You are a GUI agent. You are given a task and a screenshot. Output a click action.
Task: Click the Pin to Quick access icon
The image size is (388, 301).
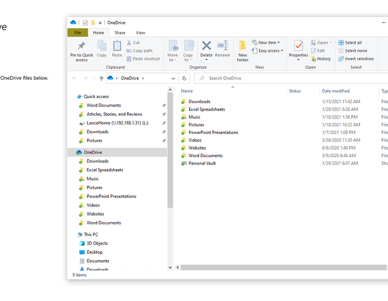pos(81,46)
